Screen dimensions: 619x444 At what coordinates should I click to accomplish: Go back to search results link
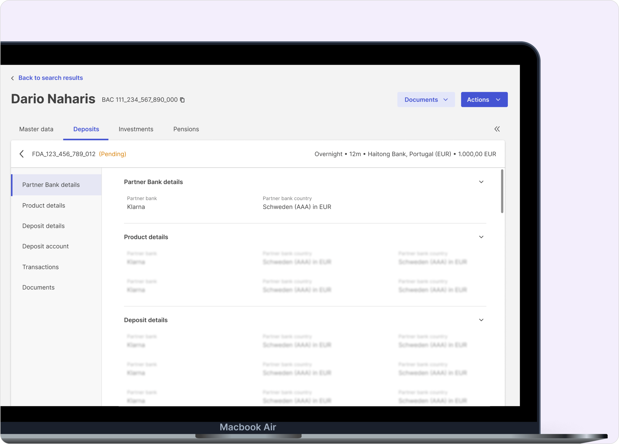pyautogui.click(x=51, y=78)
